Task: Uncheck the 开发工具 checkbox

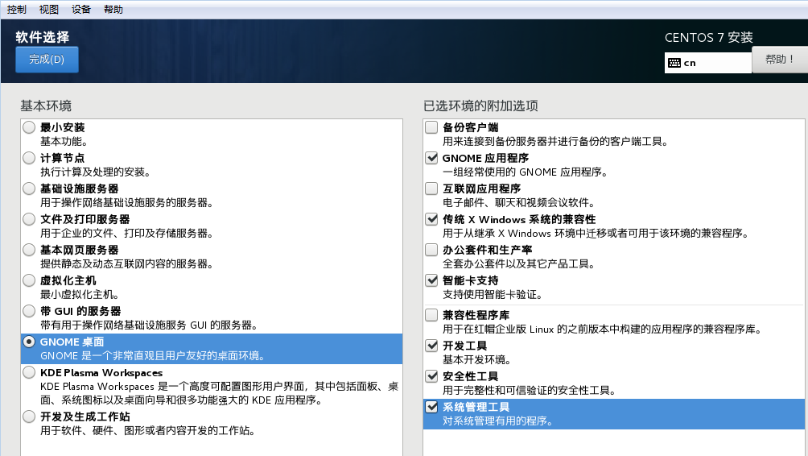Action: (x=431, y=346)
